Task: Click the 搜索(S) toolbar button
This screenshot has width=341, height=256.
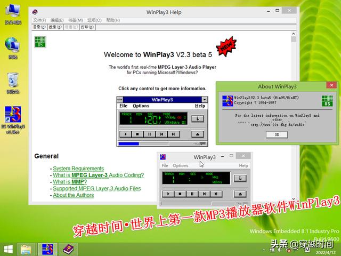Action: coord(55,27)
